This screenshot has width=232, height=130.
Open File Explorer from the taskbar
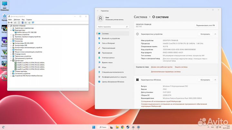pos(117,127)
